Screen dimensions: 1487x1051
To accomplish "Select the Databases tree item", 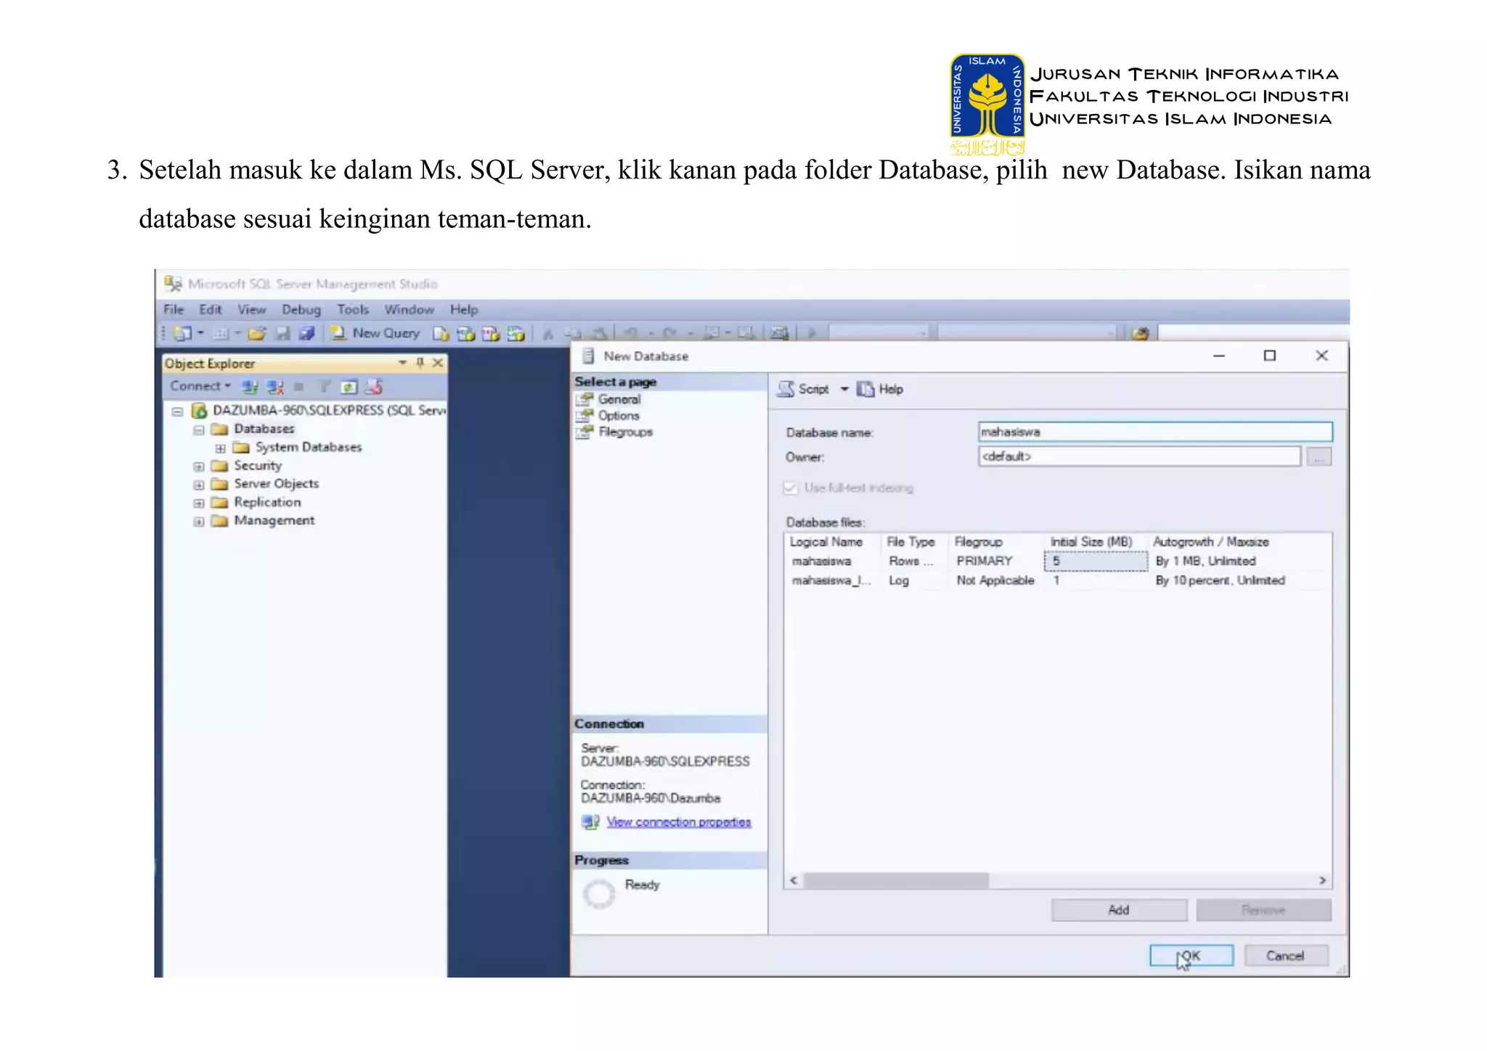I will pyautogui.click(x=264, y=429).
